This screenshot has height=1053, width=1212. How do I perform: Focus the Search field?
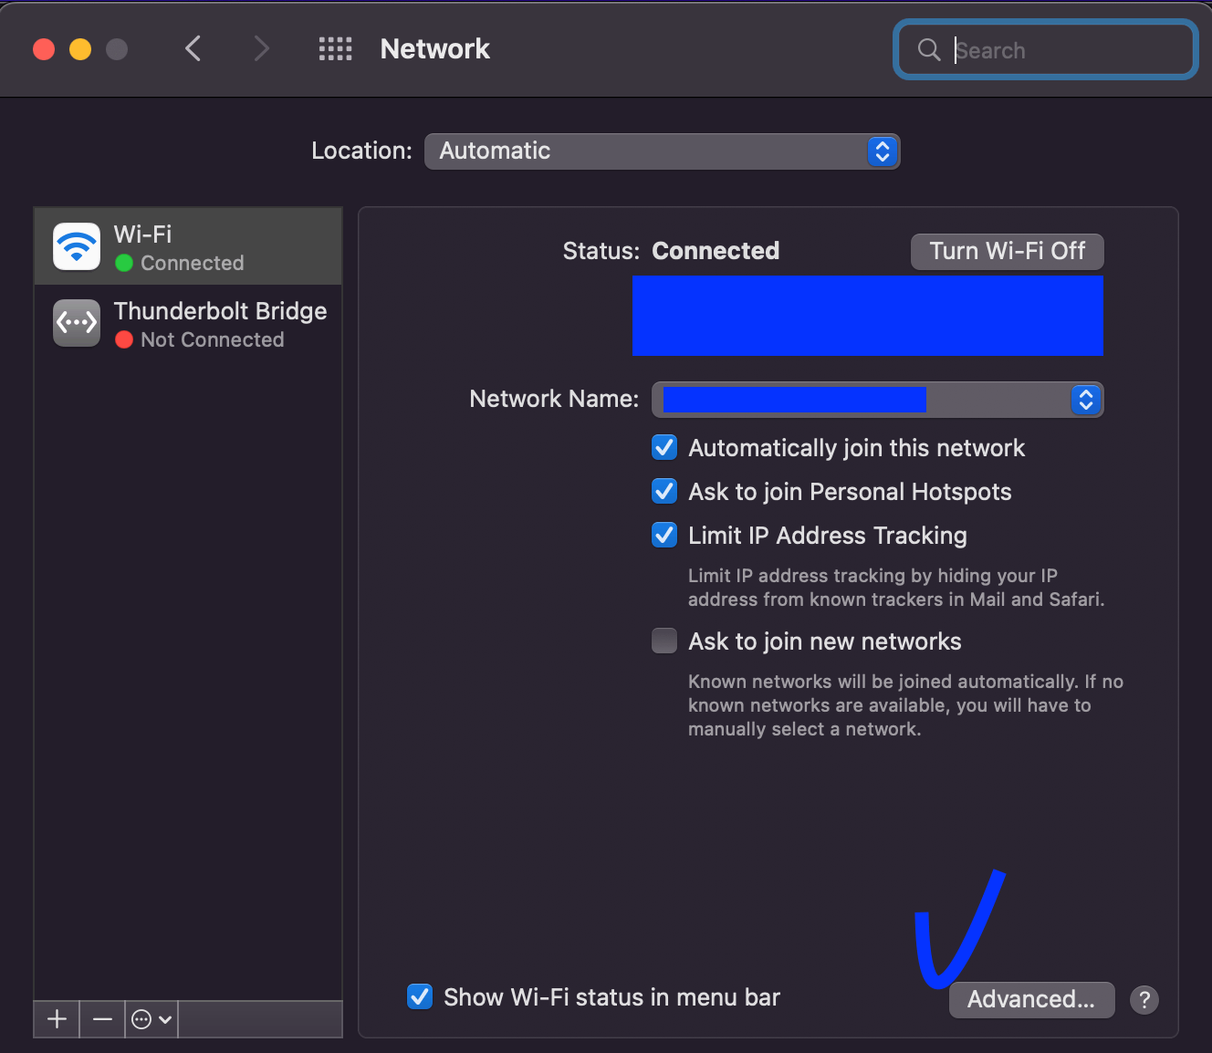pos(1045,49)
